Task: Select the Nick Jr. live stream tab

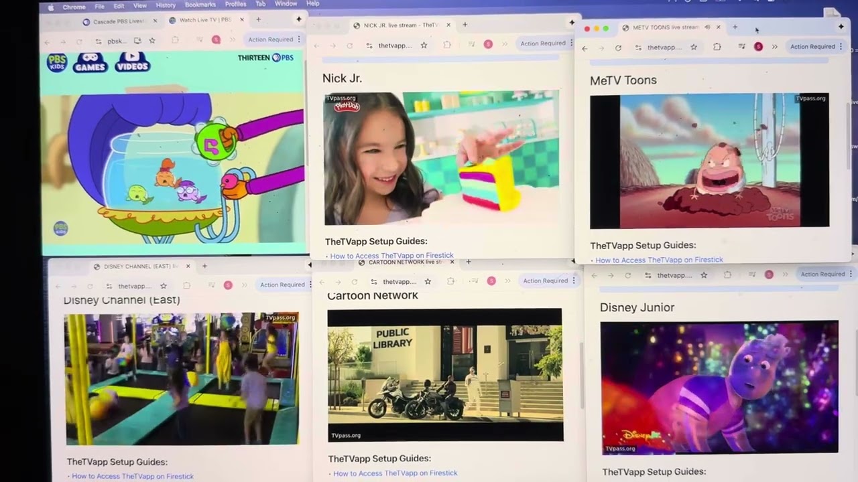Action: pyautogui.click(x=401, y=25)
